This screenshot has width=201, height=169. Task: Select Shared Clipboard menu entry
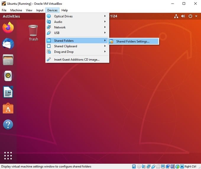coord(77,46)
